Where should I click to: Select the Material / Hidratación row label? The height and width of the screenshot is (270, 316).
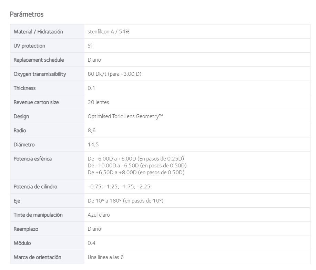tap(38, 32)
